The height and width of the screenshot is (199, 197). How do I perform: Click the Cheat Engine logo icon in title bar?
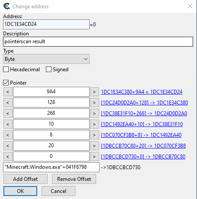point(6,6)
